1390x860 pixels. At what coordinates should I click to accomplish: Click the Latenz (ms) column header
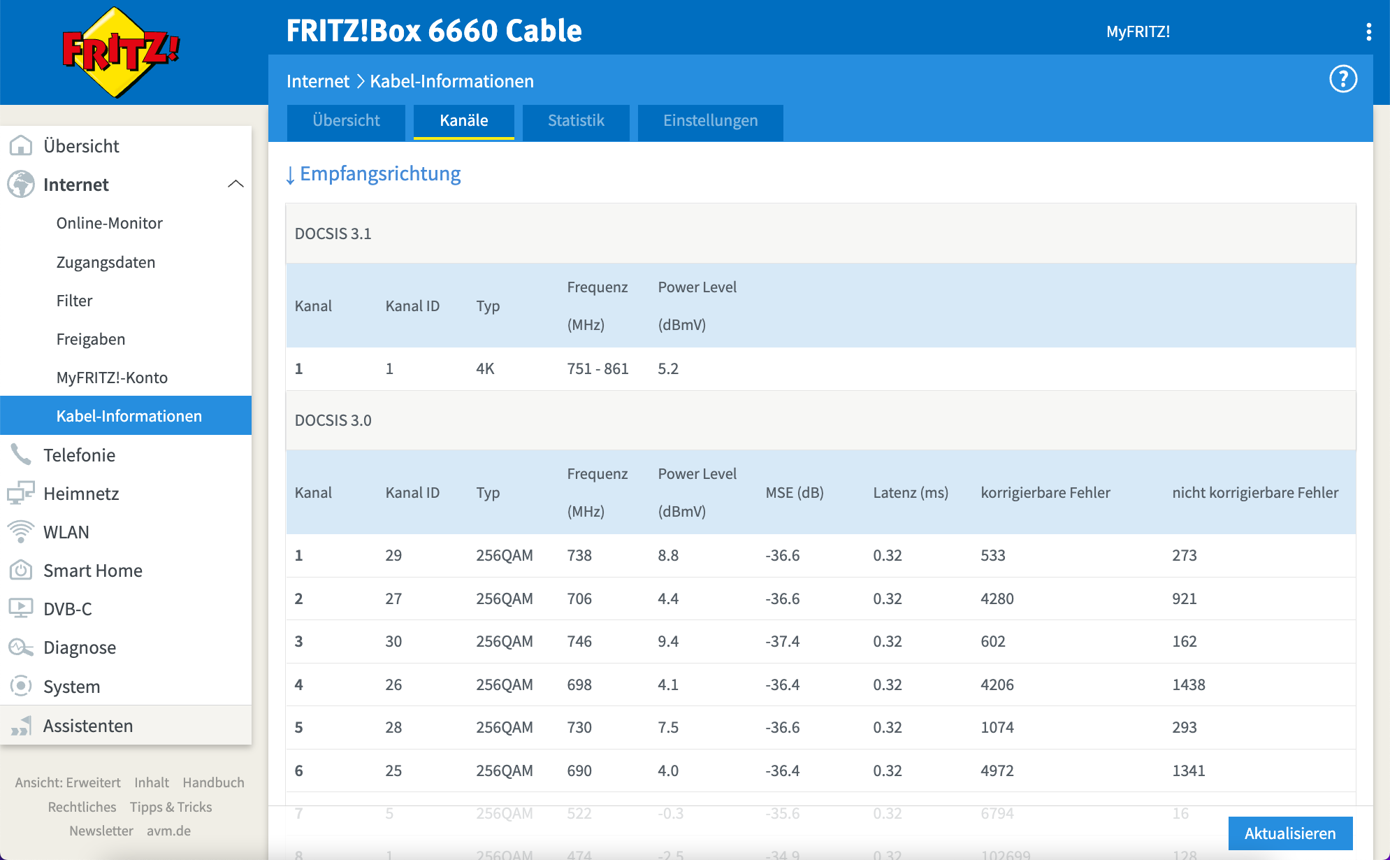click(x=911, y=492)
